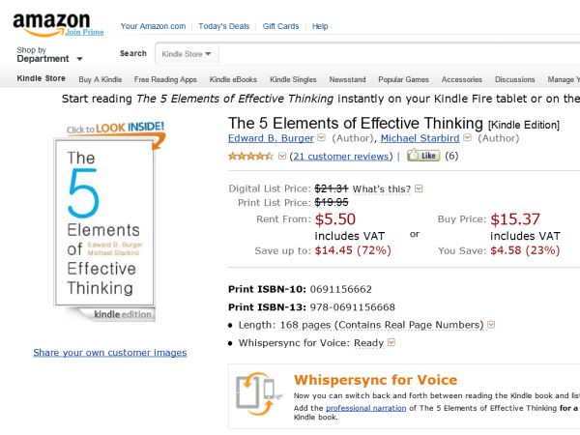580x435 pixels.
Task: Go to Kindle Singles section
Action: click(293, 79)
